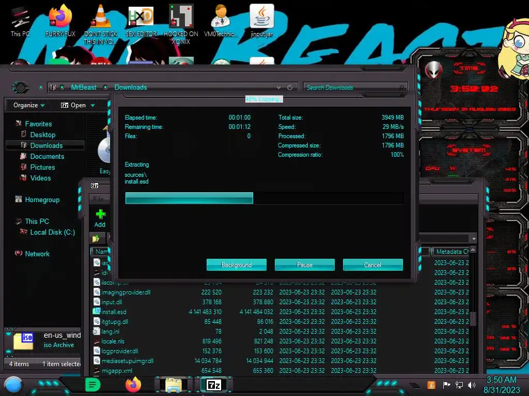The image size is (529, 396).
Task: Click the alien head gadget icon
Action: pos(433,70)
